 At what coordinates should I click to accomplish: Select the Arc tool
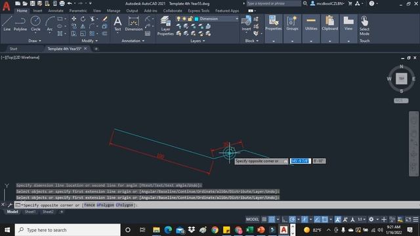(50, 24)
